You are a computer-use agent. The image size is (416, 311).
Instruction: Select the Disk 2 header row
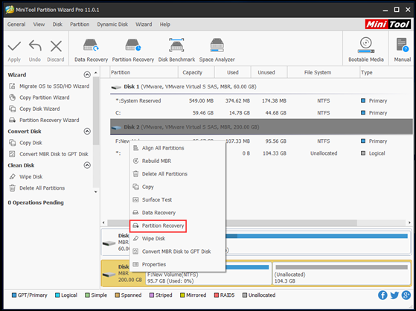261,126
